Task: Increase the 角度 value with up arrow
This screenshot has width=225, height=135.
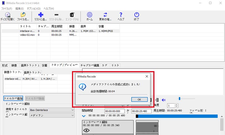Action: coord(176,104)
